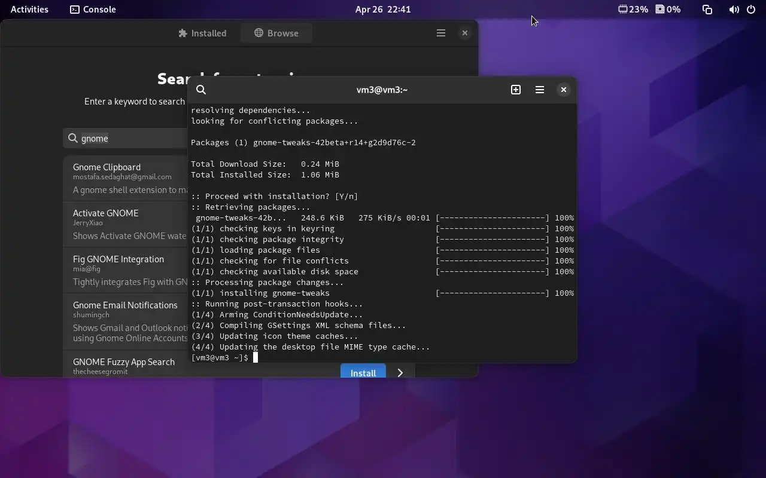766x478 pixels.
Task: Click the clipboard indicator in the top bar
Action: (x=707, y=9)
